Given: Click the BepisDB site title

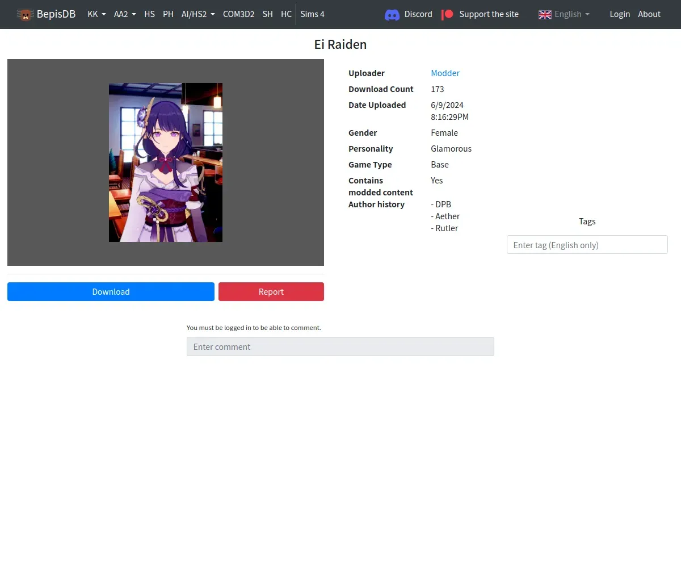Looking at the screenshot, I should [56, 14].
